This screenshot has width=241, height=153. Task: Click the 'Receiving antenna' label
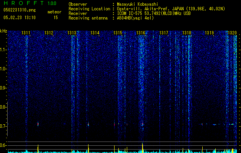tap(88, 18)
